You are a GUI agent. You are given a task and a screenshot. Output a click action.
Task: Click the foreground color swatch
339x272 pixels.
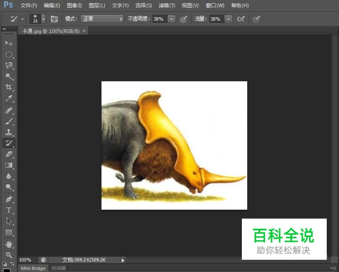point(6,270)
